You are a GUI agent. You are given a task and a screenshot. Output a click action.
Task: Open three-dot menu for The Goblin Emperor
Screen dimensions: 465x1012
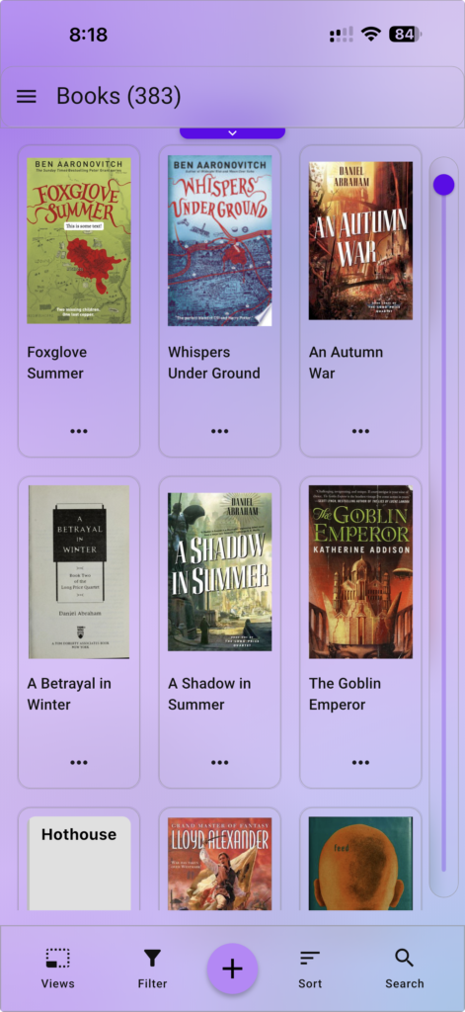[360, 762]
